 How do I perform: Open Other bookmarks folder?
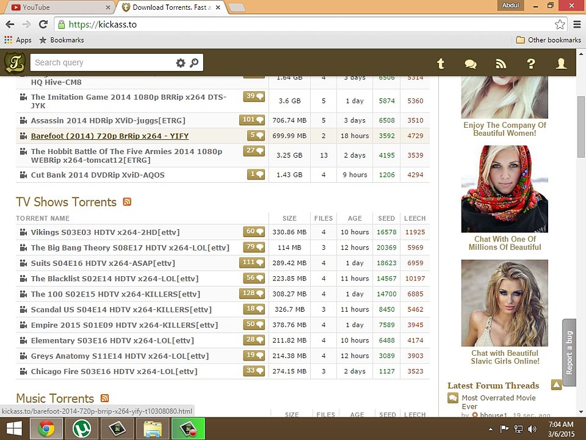pyautogui.click(x=548, y=40)
